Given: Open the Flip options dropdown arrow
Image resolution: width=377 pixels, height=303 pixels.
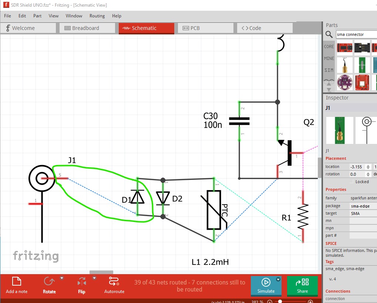Looking at the screenshot, I should pos(94,278).
